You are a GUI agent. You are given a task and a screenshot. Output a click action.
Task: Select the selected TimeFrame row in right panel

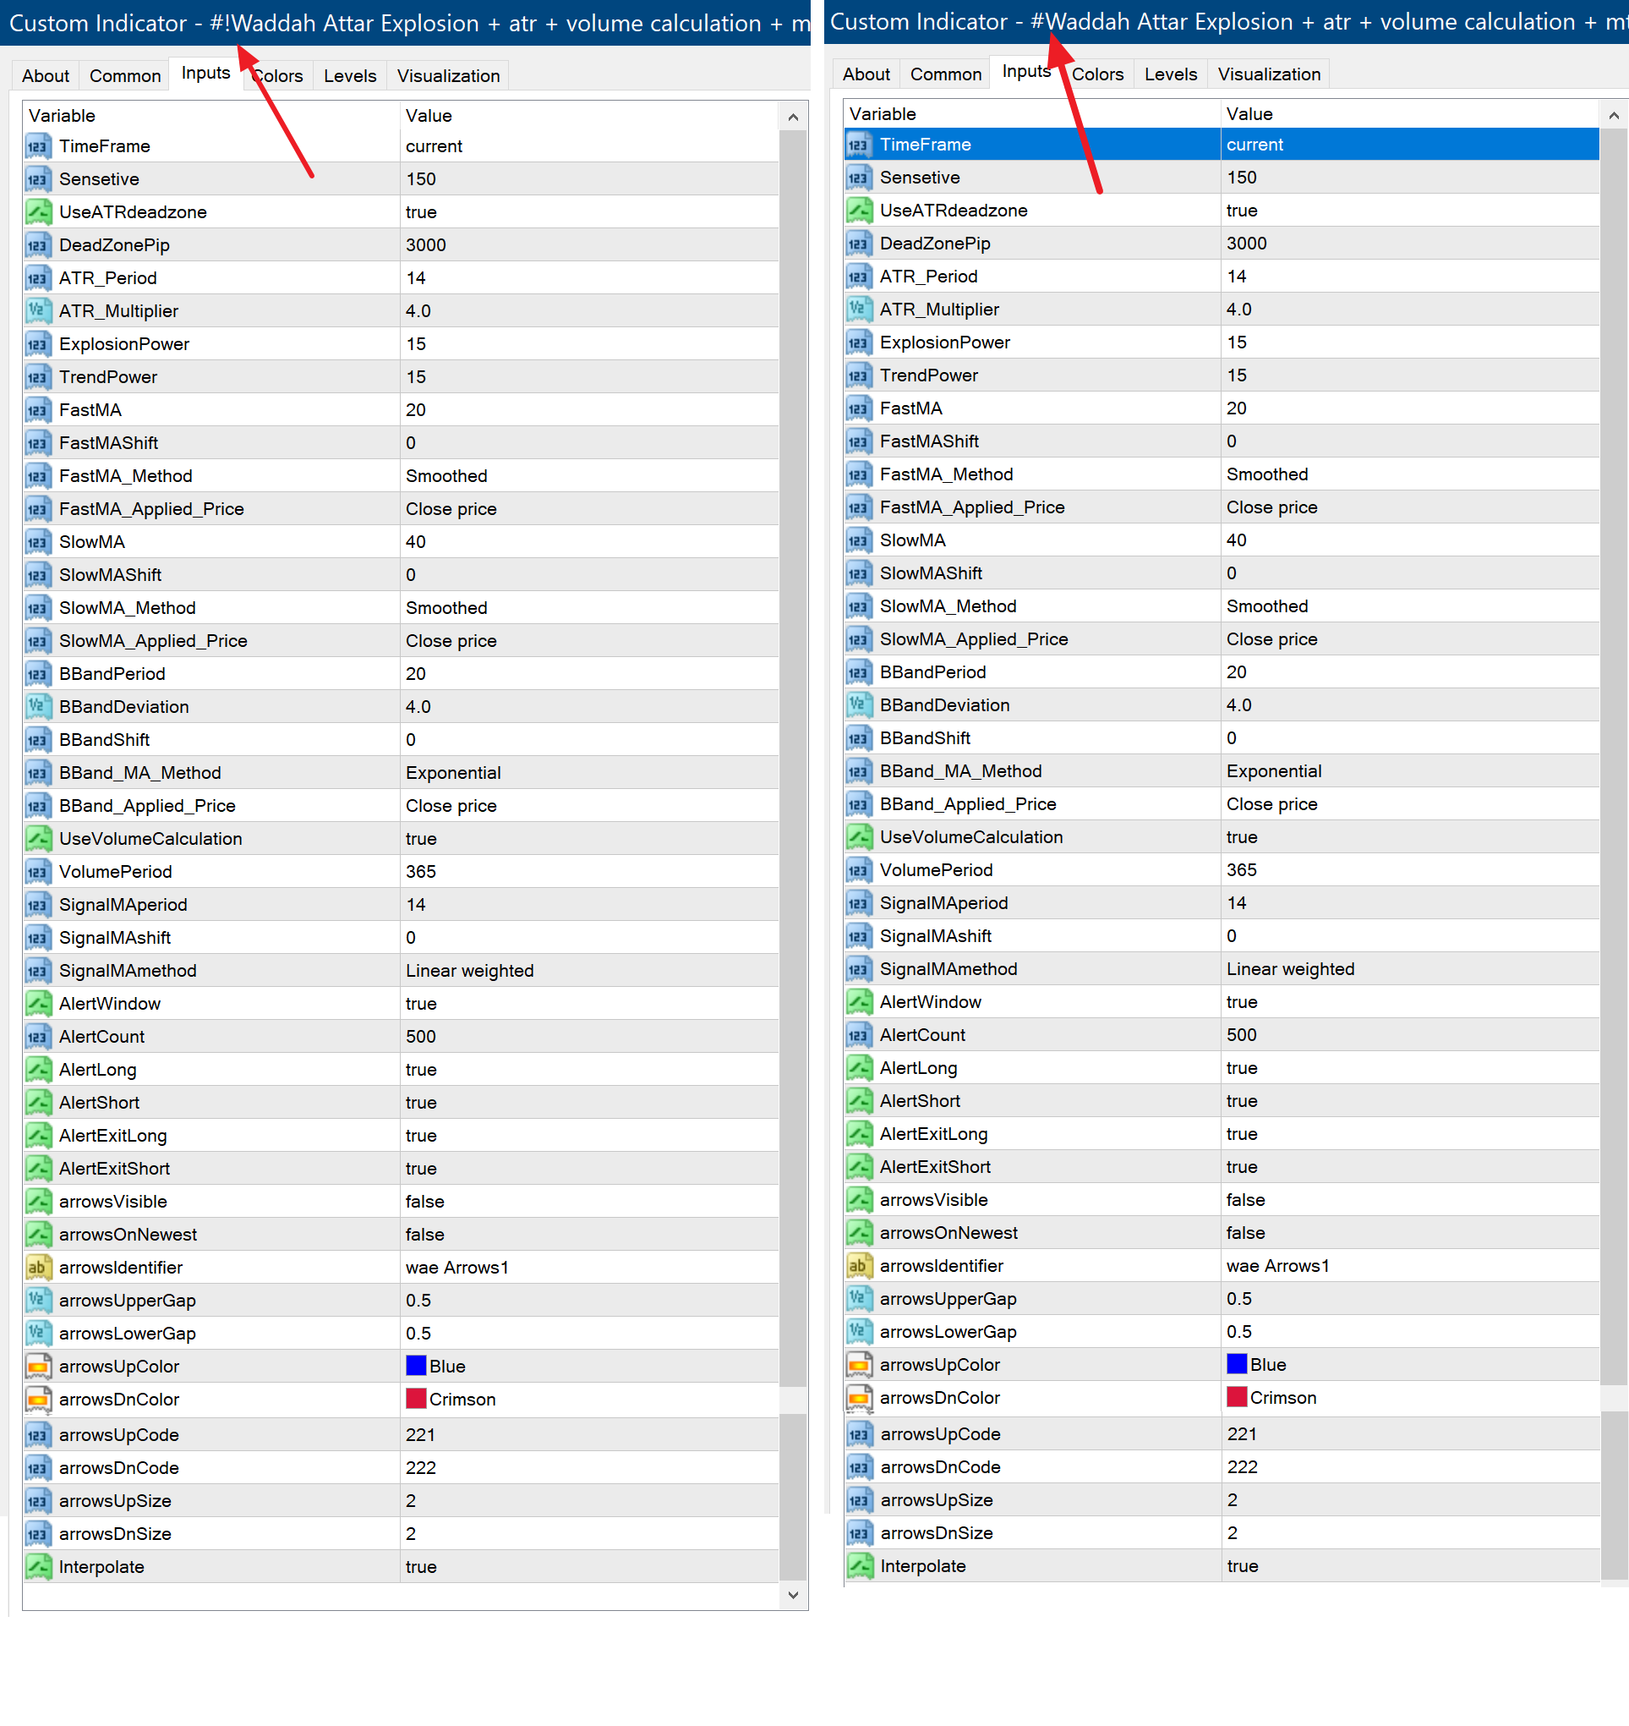(x=925, y=145)
